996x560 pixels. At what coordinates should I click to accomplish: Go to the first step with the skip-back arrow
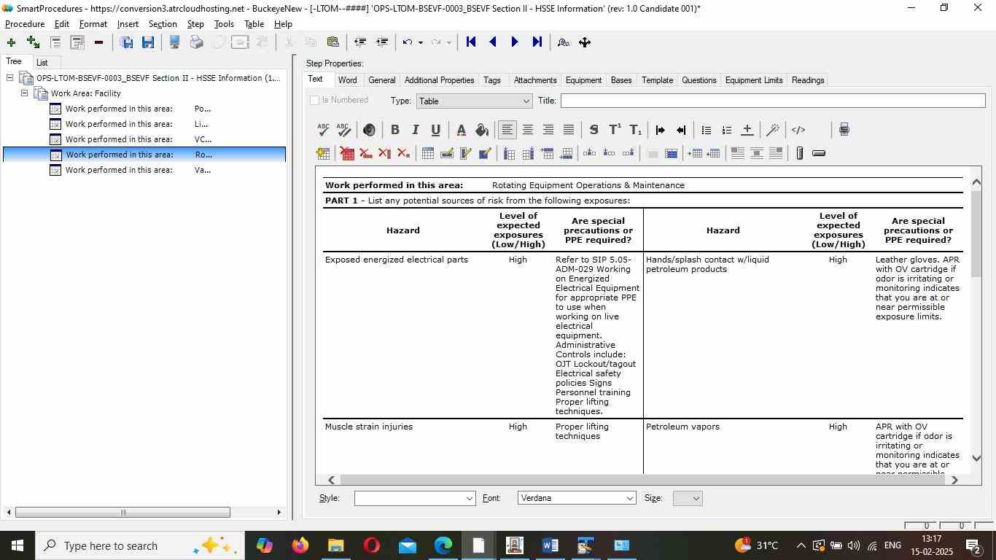[x=471, y=42]
